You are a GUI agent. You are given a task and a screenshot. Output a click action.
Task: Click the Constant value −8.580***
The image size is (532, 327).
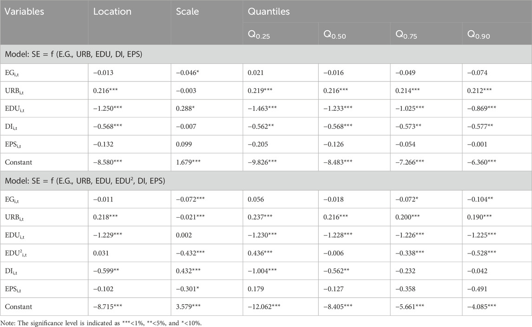pos(107,162)
